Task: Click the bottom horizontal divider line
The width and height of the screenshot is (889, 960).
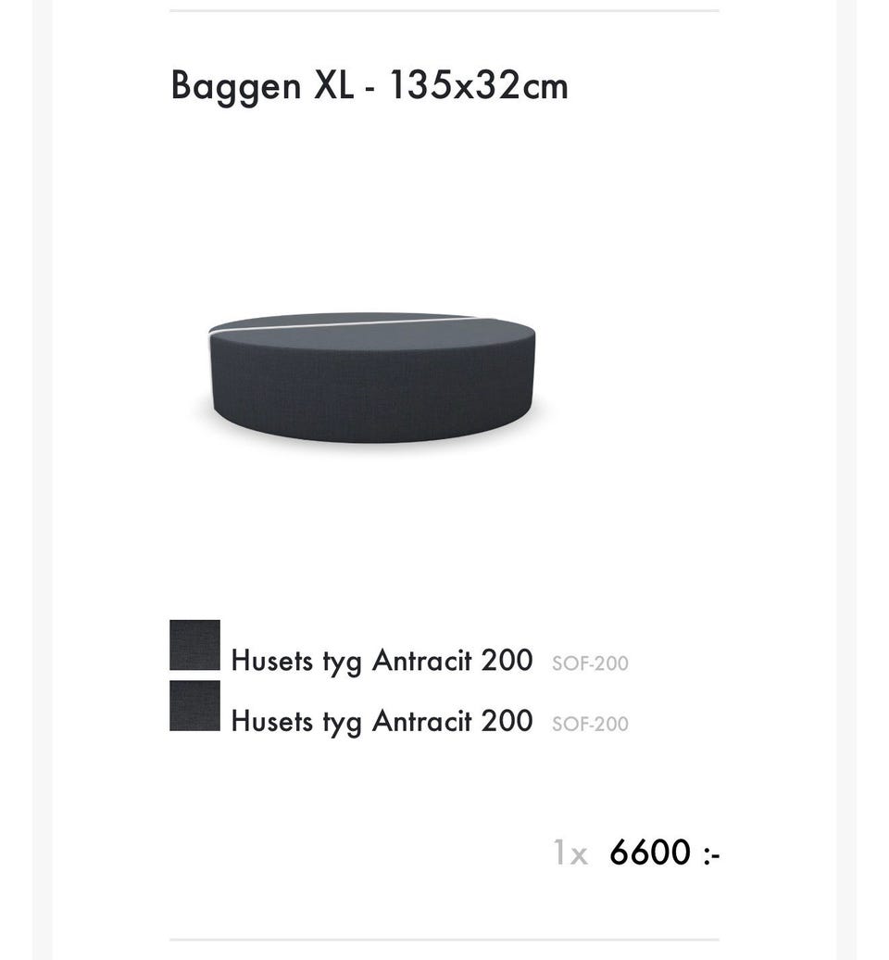Action: (444, 940)
